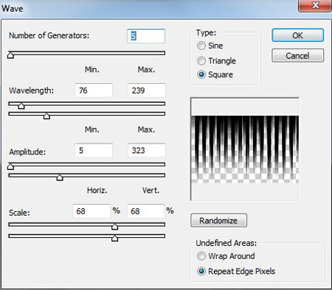Click the Number of Generators field
332x290 pixels.
coord(146,36)
